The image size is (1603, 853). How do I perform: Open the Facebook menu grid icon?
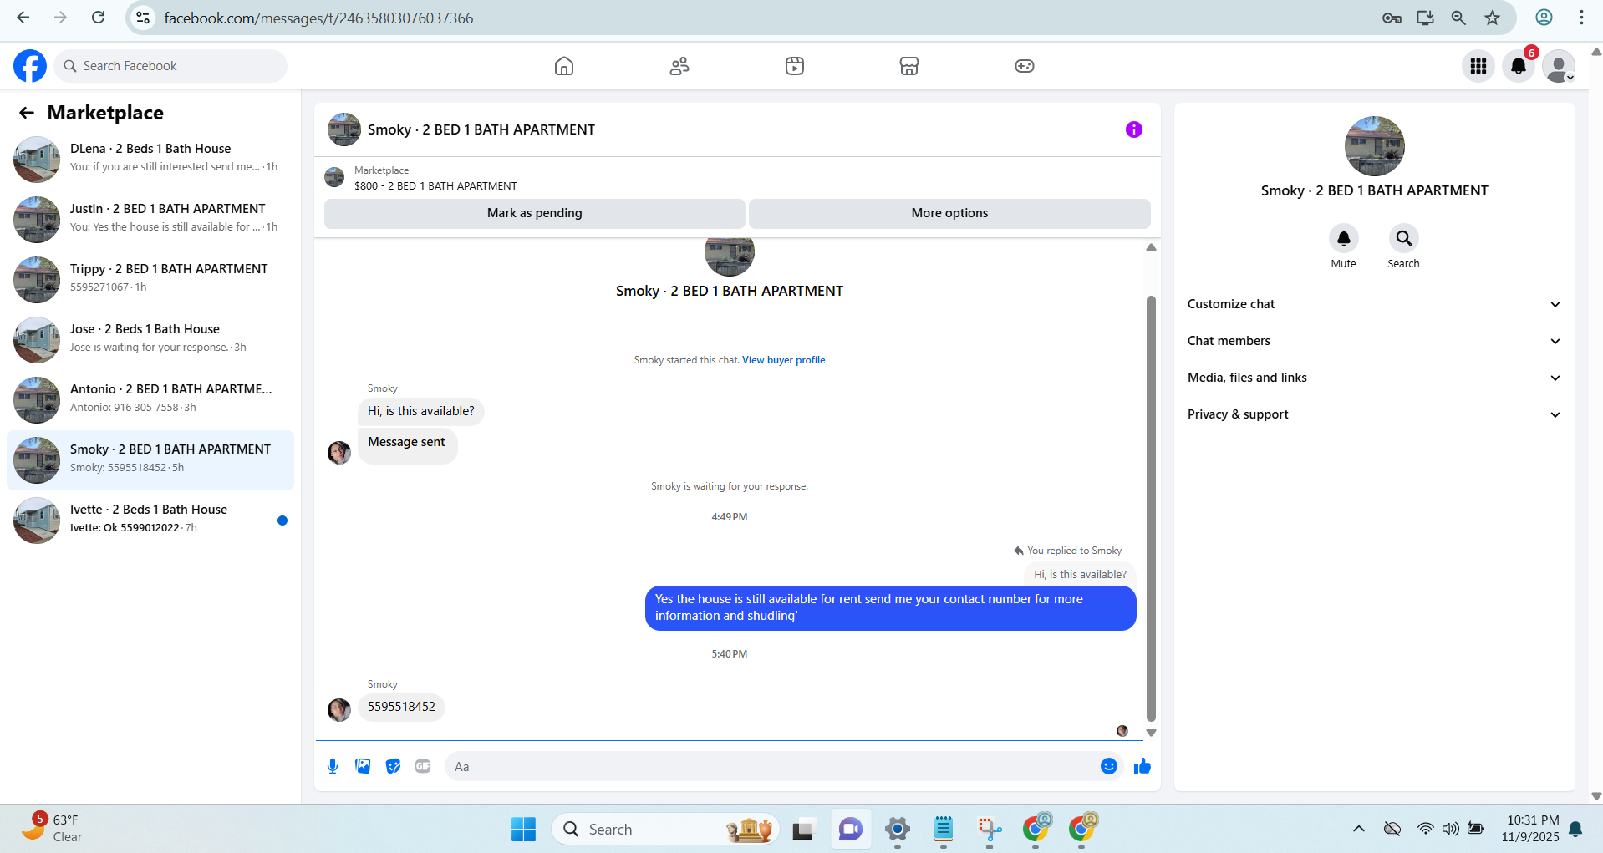(x=1478, y=66)
